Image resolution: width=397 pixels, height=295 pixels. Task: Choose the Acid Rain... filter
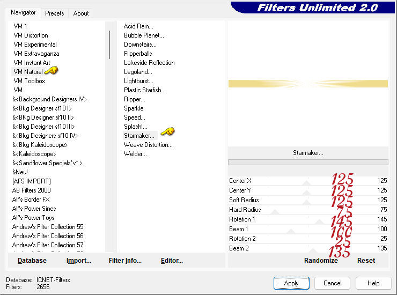pos(138,26)
